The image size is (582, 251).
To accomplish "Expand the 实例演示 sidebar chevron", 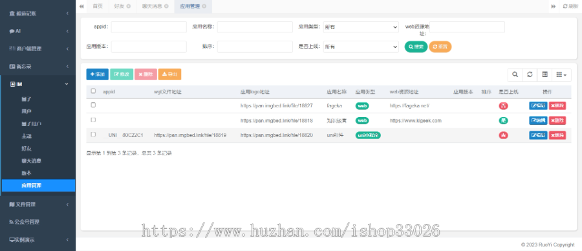I will (x=67, y=240).
